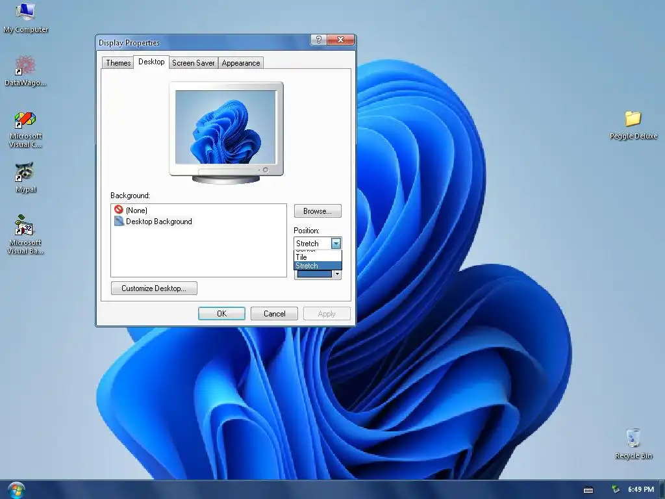Open the Start menu orb
Screen dimensions: 665x499
click(x=16, y=490)
